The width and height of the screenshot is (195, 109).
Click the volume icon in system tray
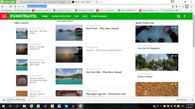(x=161, y=106)
